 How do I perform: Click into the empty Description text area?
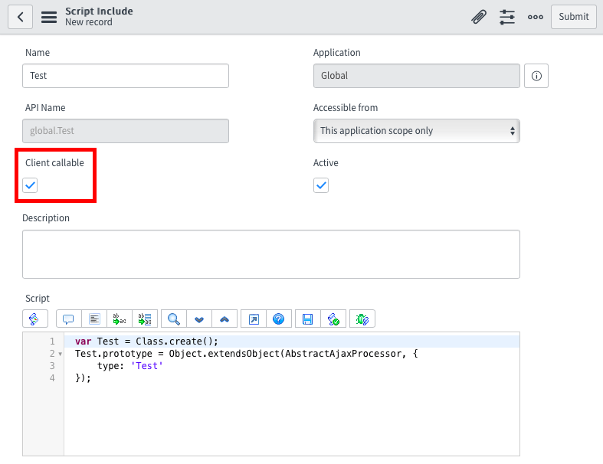click(271, 254)
